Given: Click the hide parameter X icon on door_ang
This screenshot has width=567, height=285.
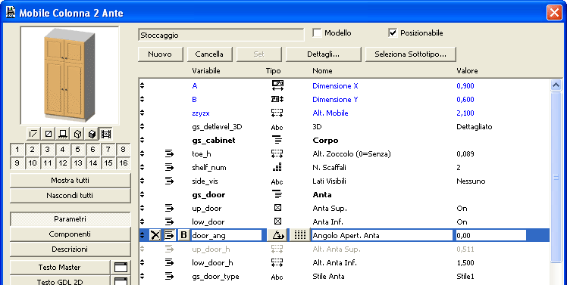Looking at the screenshot, I should coord(155,235).
